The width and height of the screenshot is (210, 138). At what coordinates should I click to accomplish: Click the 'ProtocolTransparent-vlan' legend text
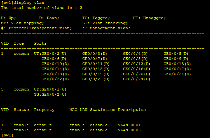click(x=40, y=28)
